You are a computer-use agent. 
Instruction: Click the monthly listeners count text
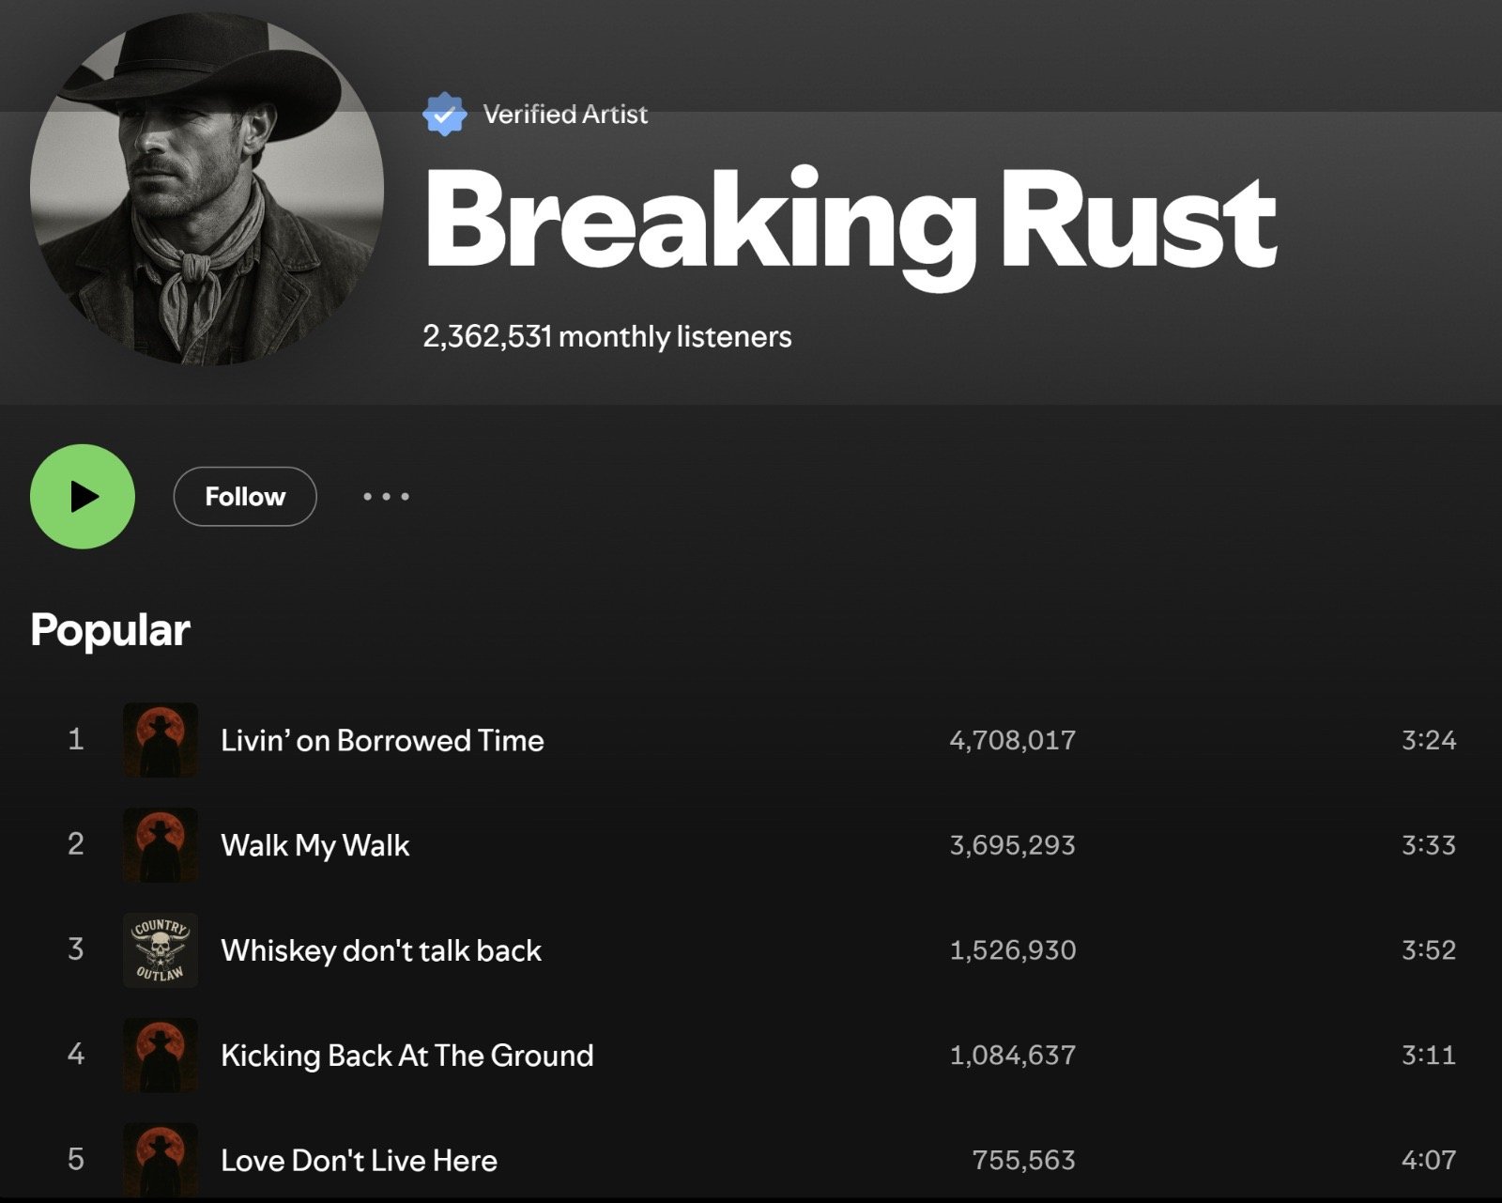click(607, 336)
